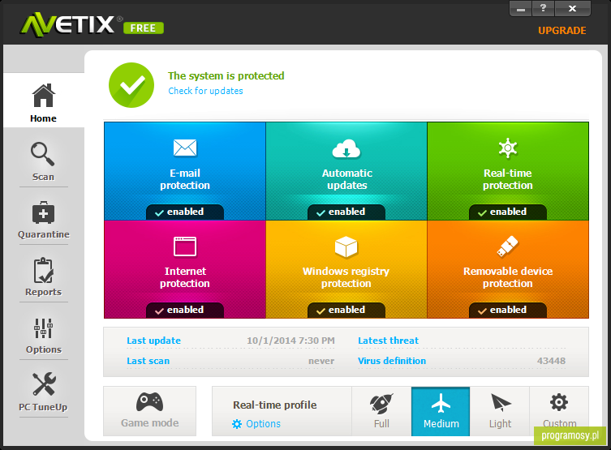611x450 pixels.
Task: Switch to the Reports tab label
Action: click(x=44, y=292)
